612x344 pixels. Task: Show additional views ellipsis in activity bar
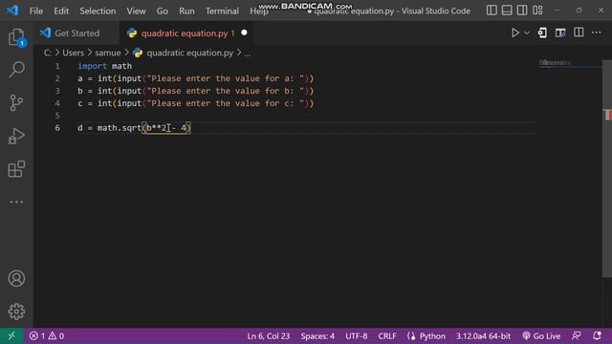click(x=16, y=202)
